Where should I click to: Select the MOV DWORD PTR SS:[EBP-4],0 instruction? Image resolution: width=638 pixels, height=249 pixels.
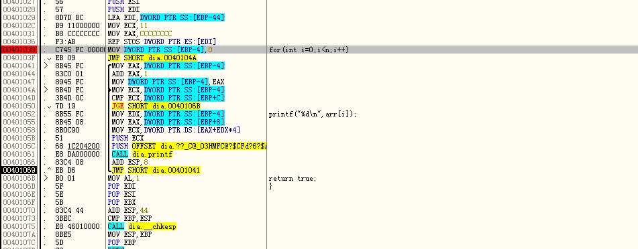[160, 50]
